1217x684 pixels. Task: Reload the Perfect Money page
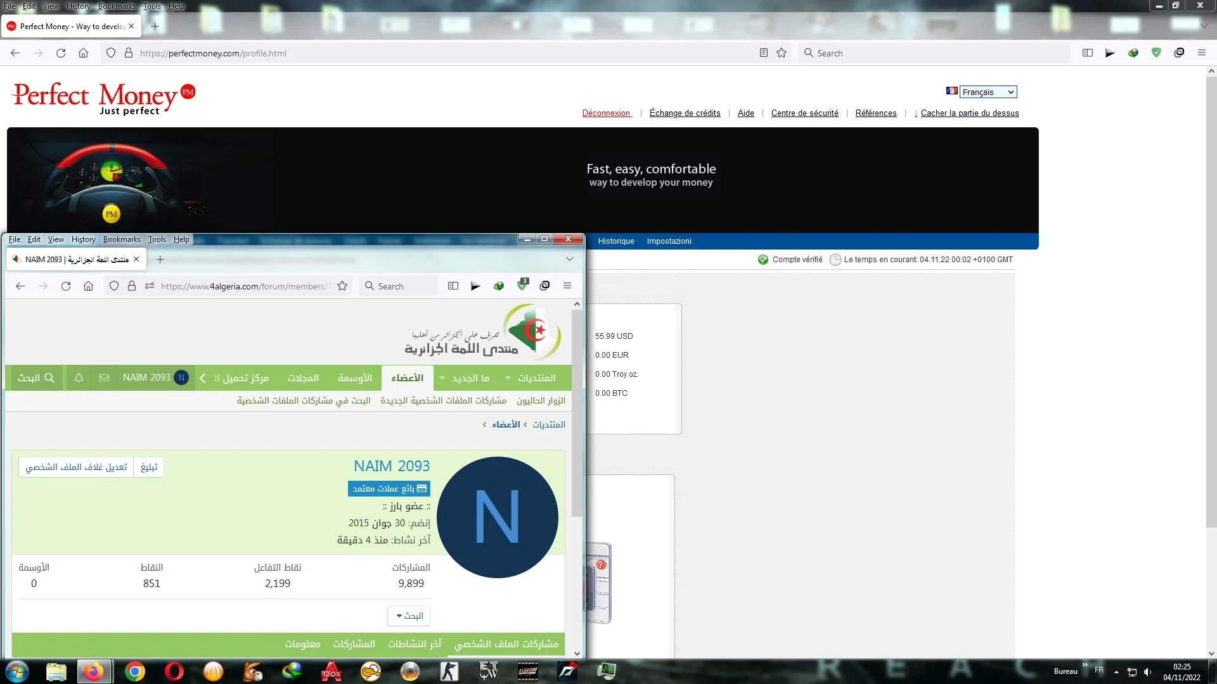tap(61, 53)
